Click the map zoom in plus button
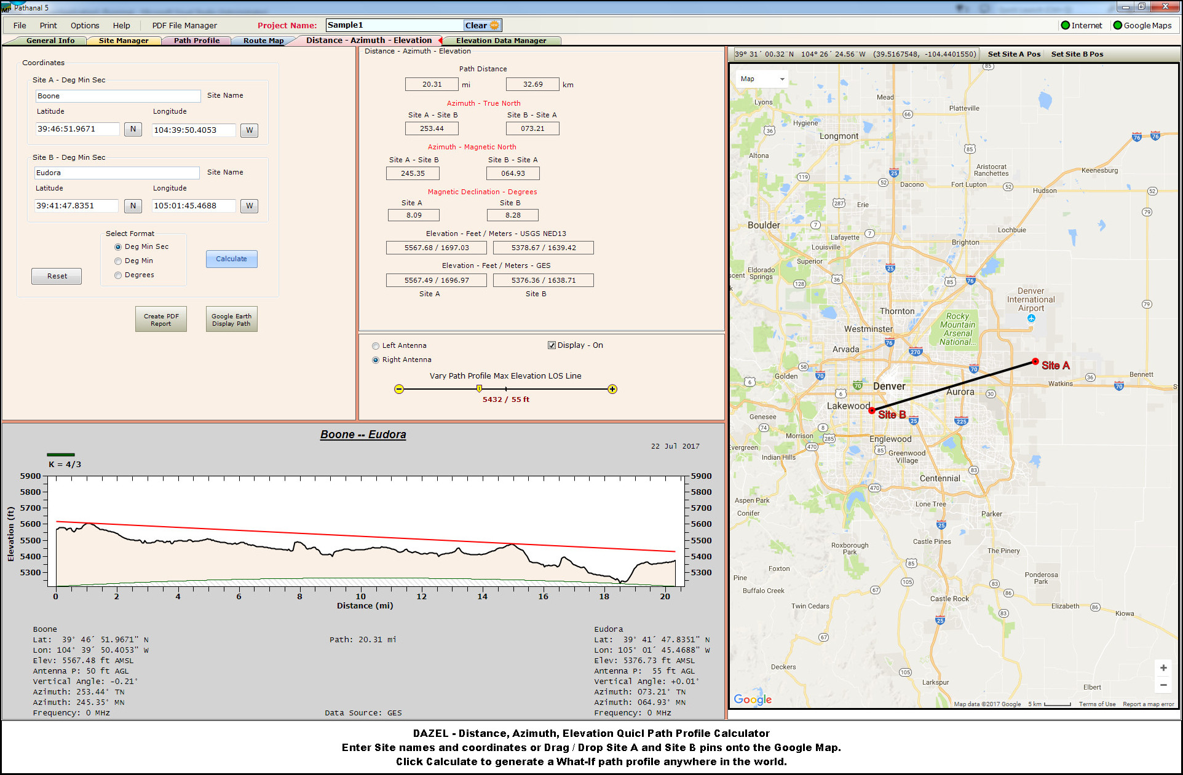 (x=1163, y=667)
